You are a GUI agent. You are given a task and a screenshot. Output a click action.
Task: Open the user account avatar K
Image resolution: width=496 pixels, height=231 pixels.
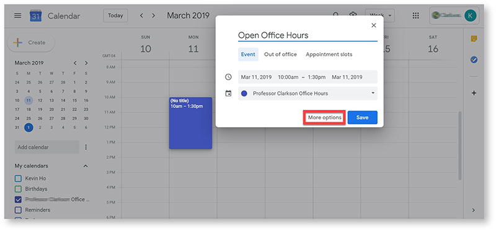tap(470, 16)
